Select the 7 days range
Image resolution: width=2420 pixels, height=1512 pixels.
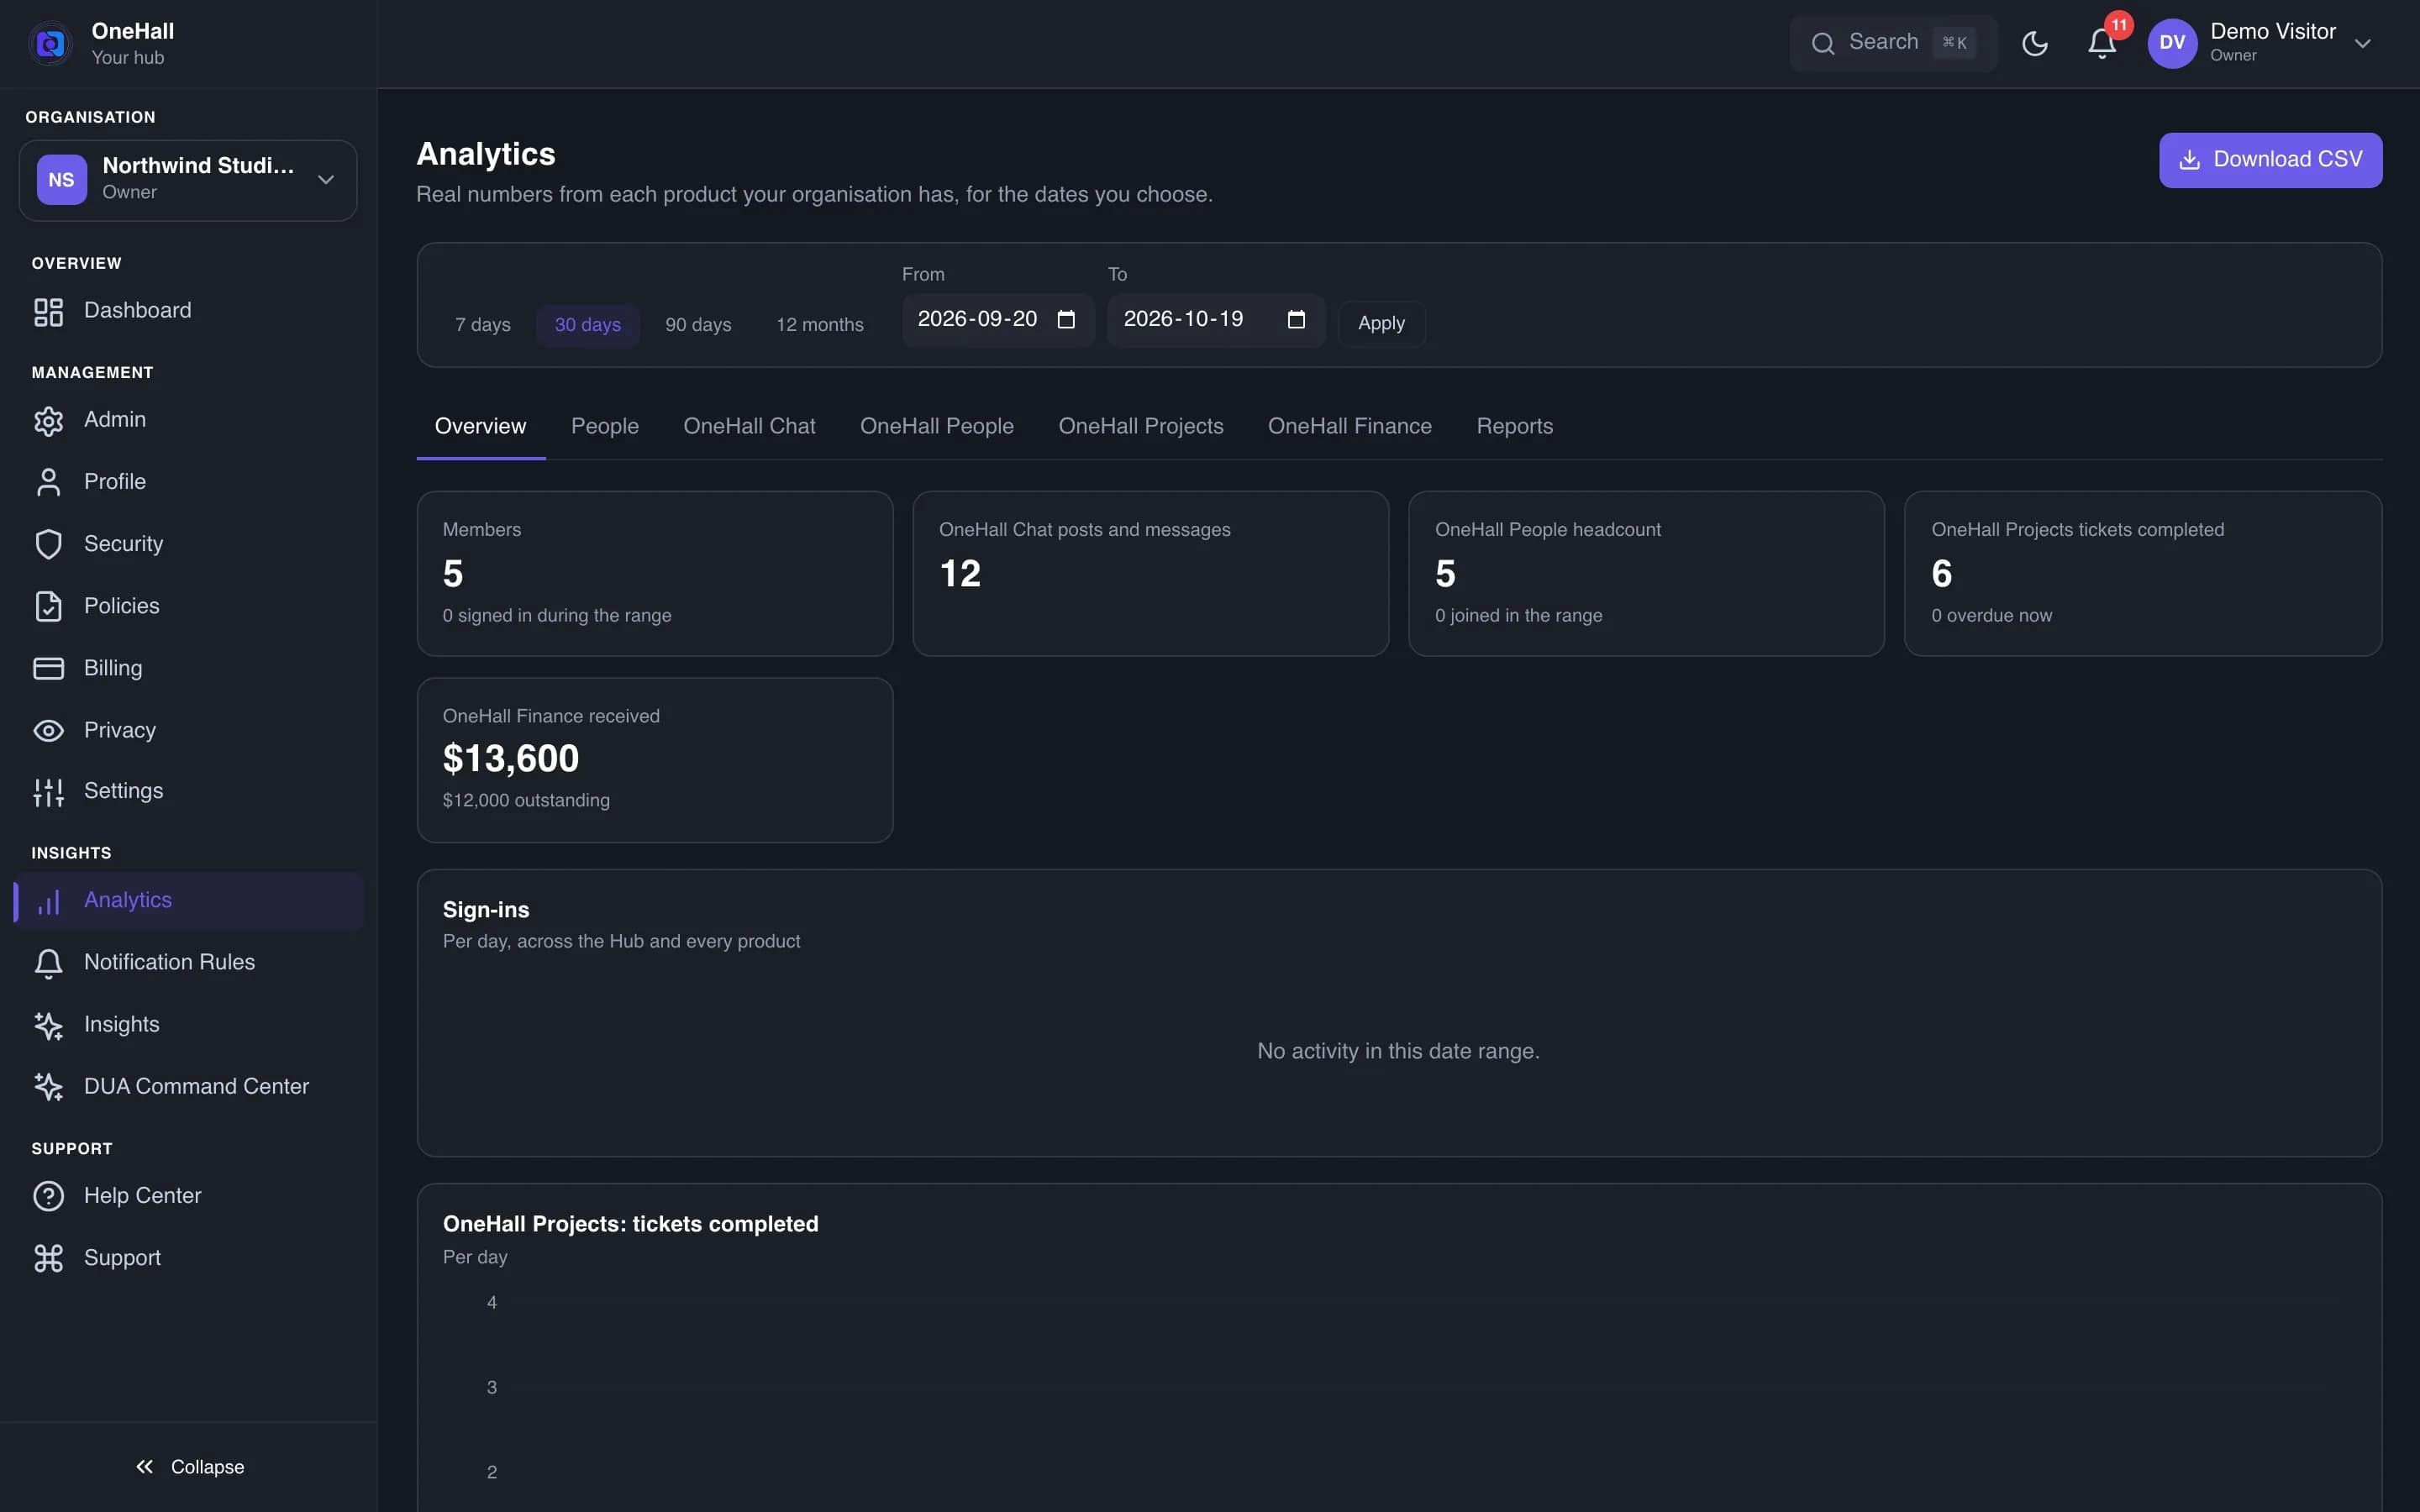click(482, 325)
